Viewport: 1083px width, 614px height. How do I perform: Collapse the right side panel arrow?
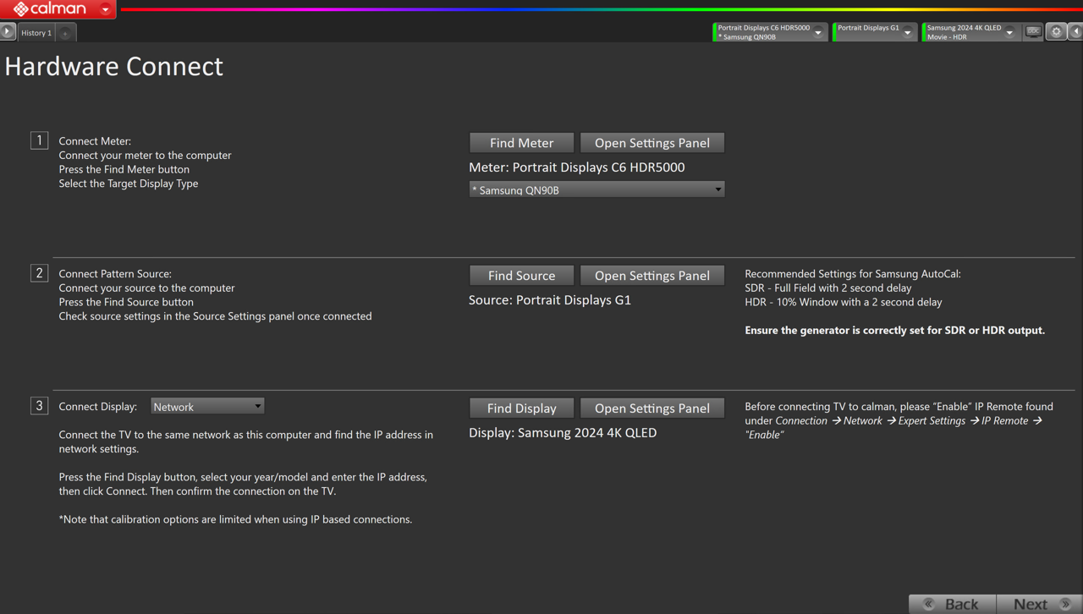click(x=1075, y=32)
